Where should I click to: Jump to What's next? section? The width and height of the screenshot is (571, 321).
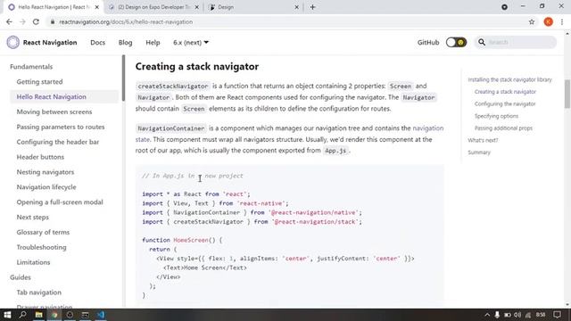(x=483, y=140)
